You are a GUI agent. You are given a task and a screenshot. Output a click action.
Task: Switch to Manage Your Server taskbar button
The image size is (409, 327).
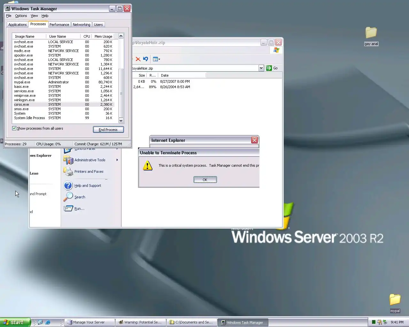tap(89, 322)
